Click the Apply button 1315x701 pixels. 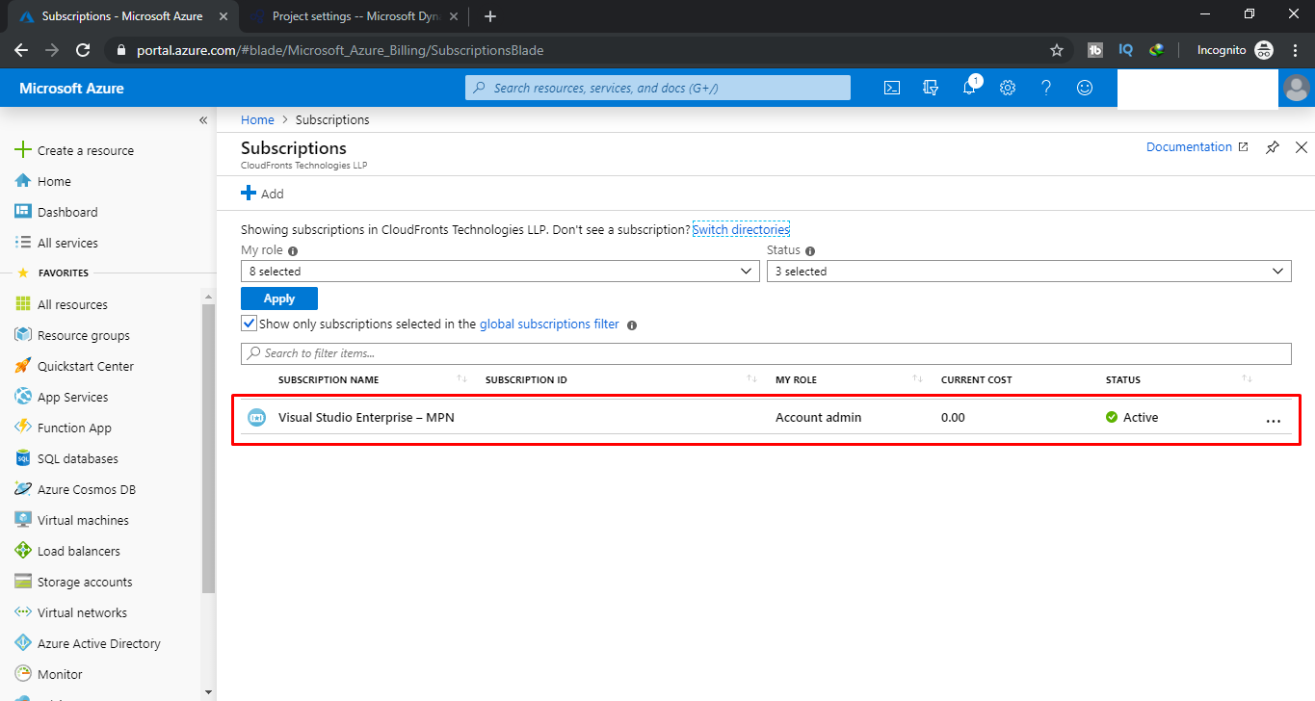(279, 299)
